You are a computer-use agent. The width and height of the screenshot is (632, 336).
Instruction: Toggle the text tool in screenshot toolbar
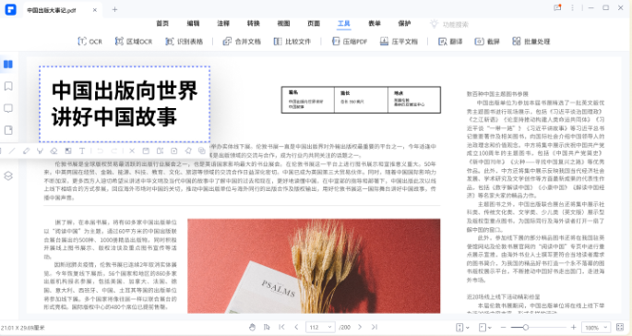coord(82,150)
